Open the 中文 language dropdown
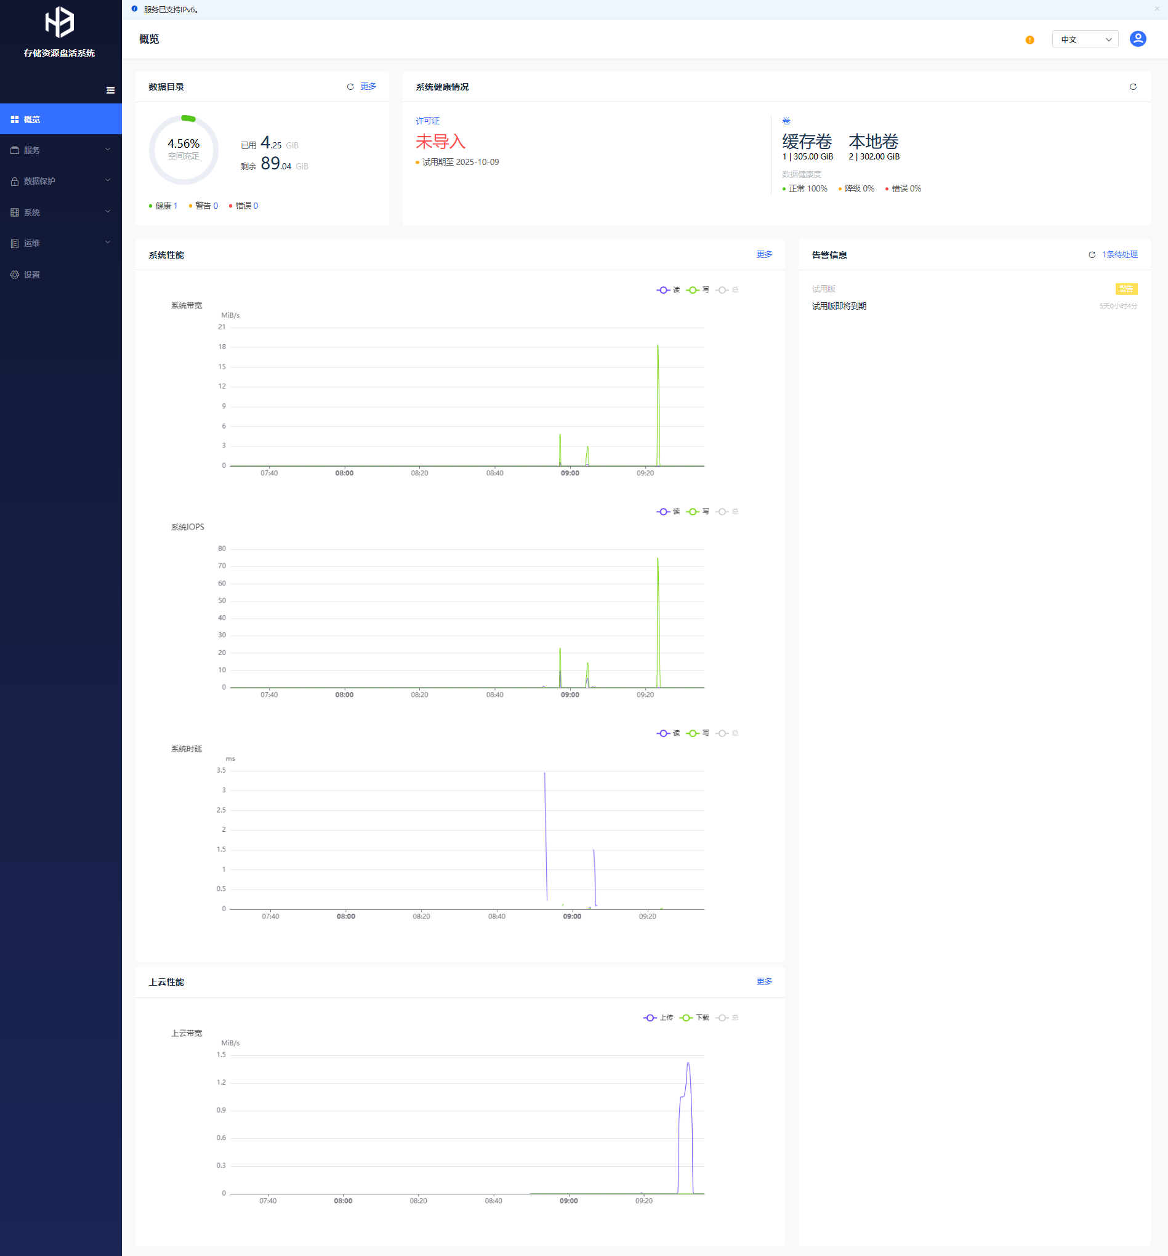The height and width of the screenshot is (1256, 1168). pos(1085,39)
